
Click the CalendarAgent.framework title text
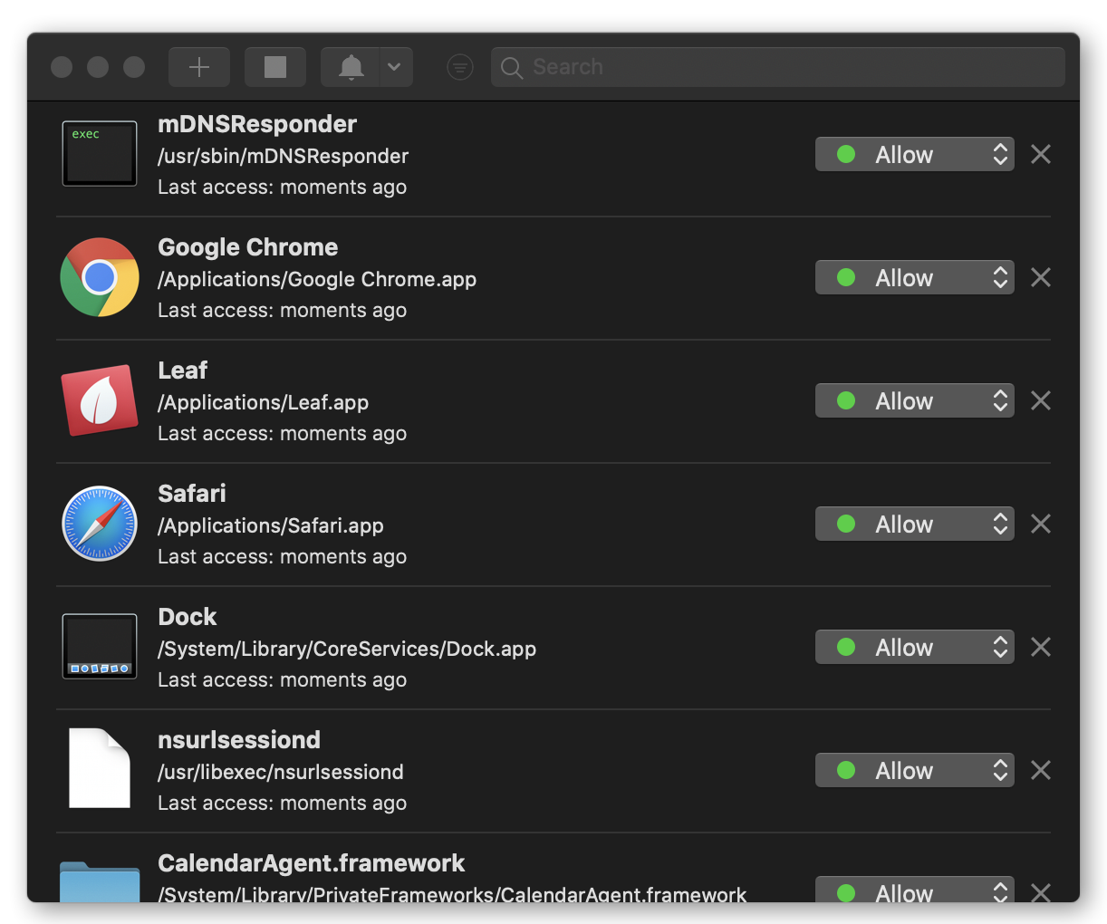click(x=312, y=863)
